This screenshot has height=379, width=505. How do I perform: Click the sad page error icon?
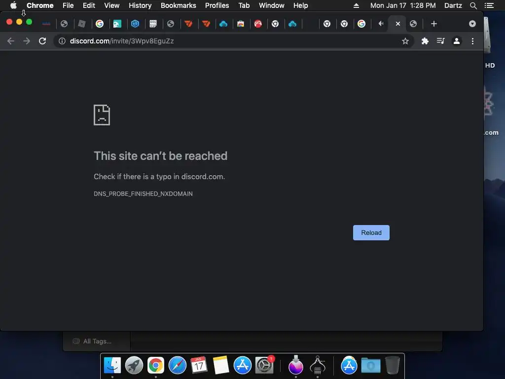[102, 115]
